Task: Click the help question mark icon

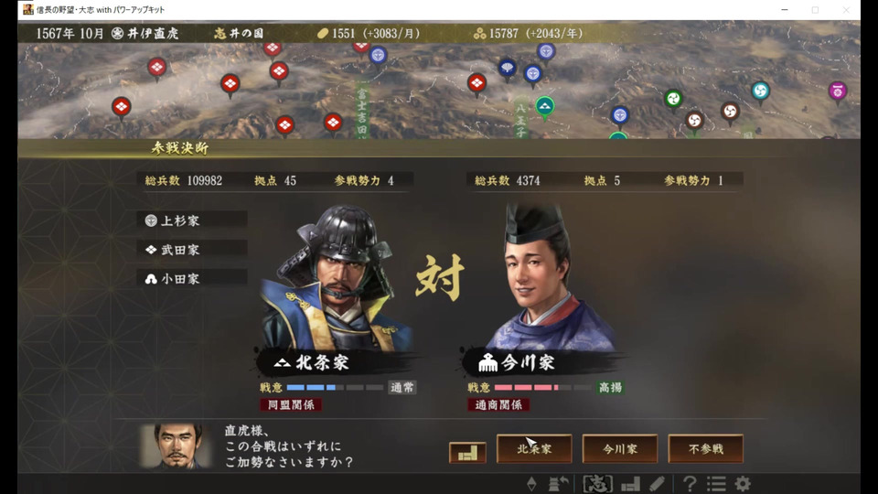Action: (690, 483)
